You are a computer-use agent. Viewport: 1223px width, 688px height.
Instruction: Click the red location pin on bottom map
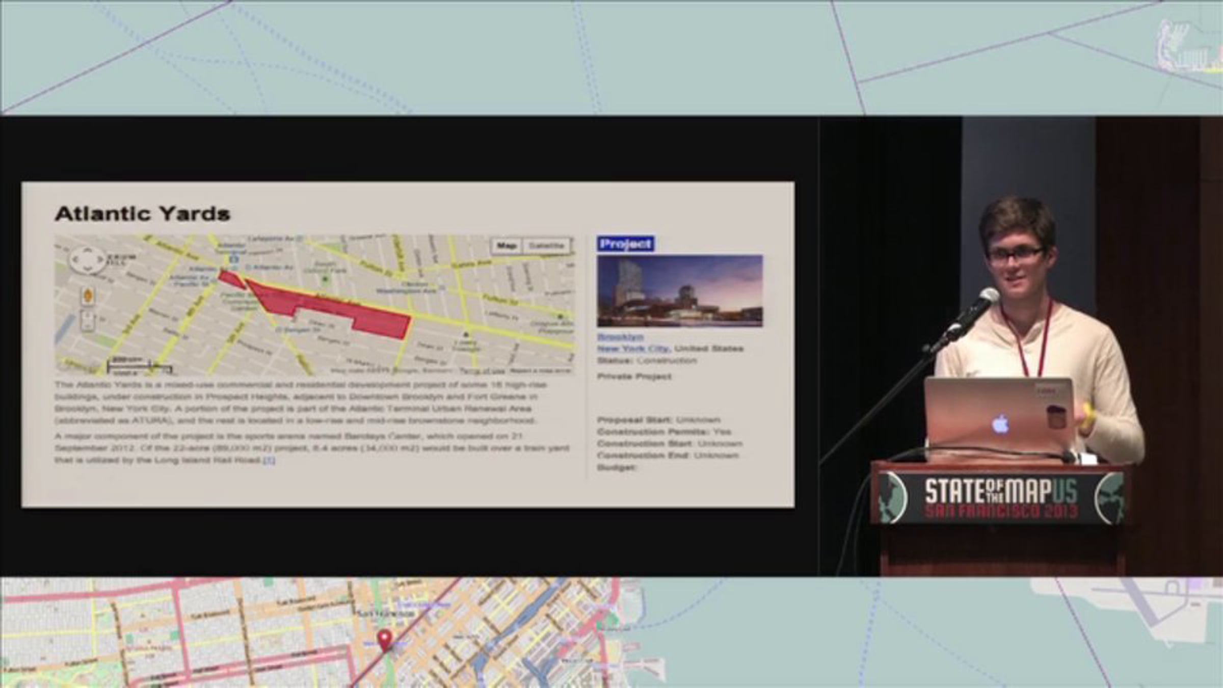coord(385,640)
